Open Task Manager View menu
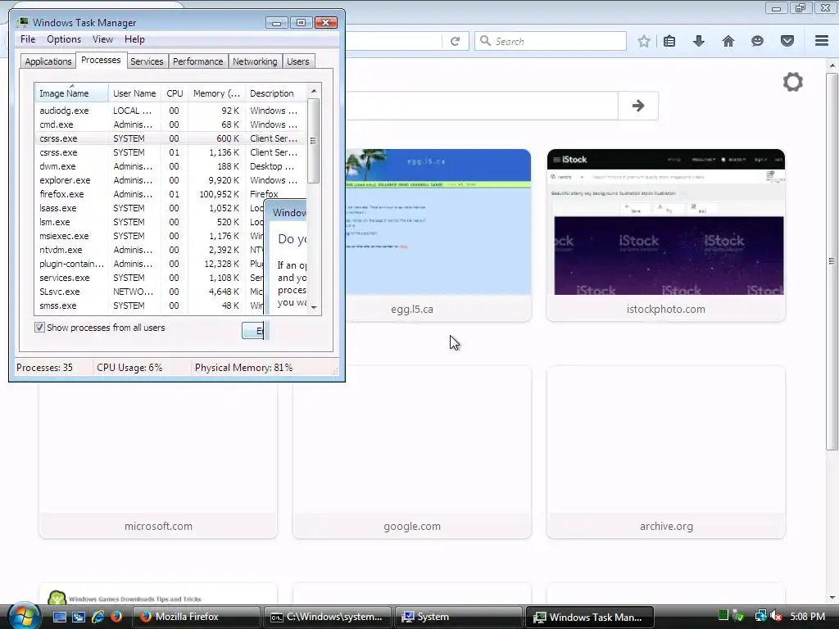The image size is (839, 629). (x=102, y=39)
